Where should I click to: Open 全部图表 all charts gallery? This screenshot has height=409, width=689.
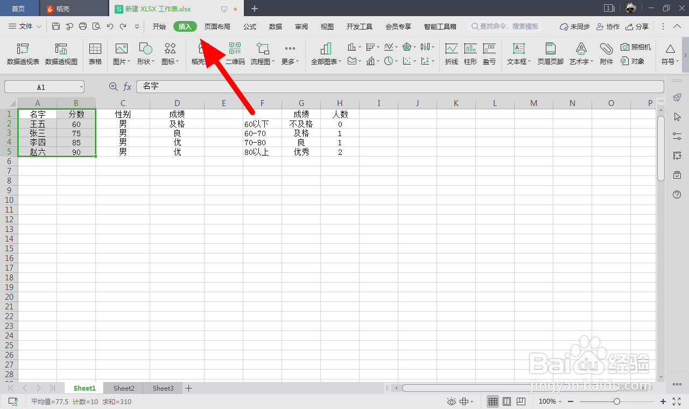pos(326,54)
